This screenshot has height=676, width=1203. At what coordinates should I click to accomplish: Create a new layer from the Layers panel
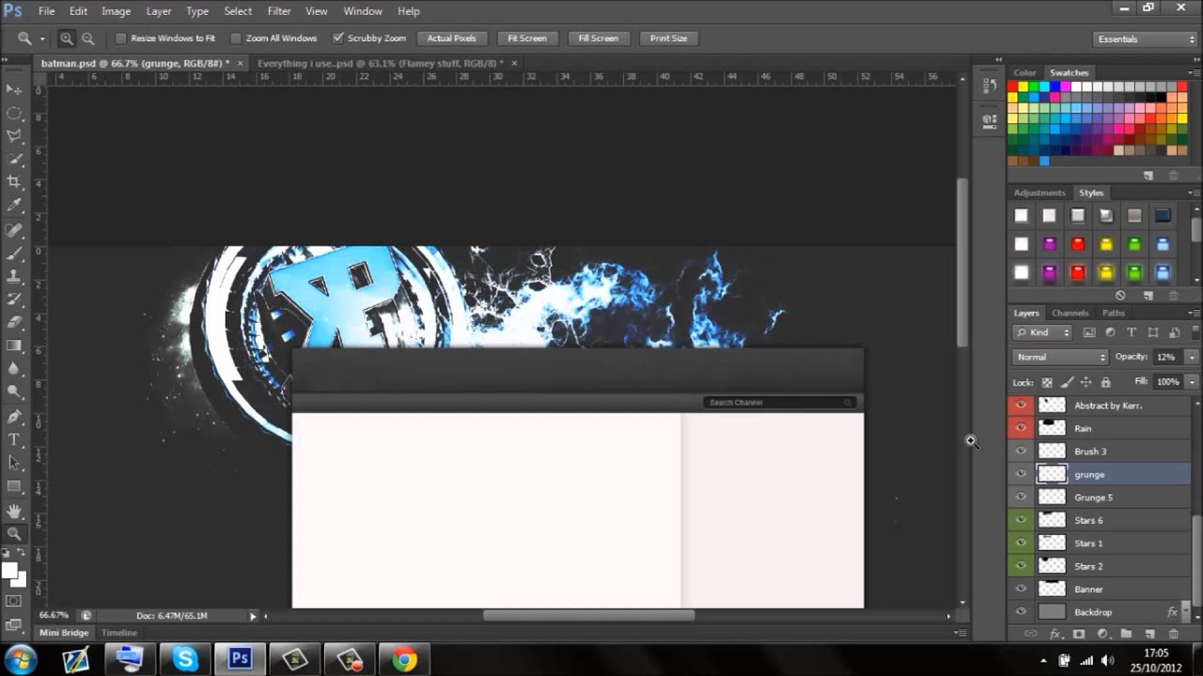(x=1149, y=635)
